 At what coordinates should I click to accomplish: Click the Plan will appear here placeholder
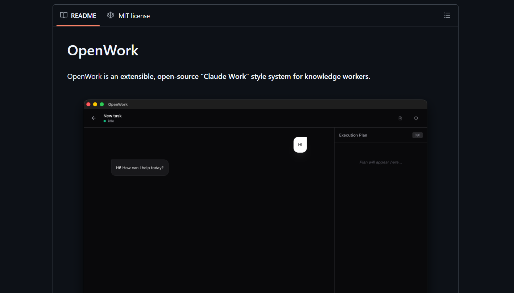coord(381,162)
